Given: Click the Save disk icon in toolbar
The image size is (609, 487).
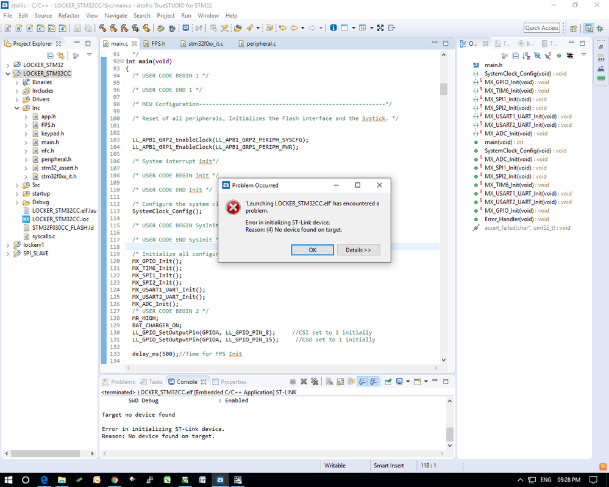Looking at the screenshot, I should tap(77, 28).
